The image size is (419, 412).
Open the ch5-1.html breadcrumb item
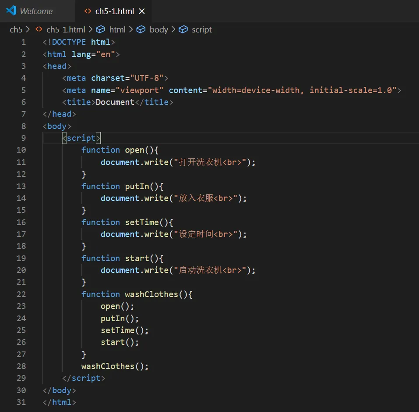66,29
